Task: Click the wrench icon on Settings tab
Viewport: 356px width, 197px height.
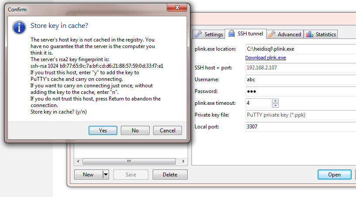Action: pos(199,34)
